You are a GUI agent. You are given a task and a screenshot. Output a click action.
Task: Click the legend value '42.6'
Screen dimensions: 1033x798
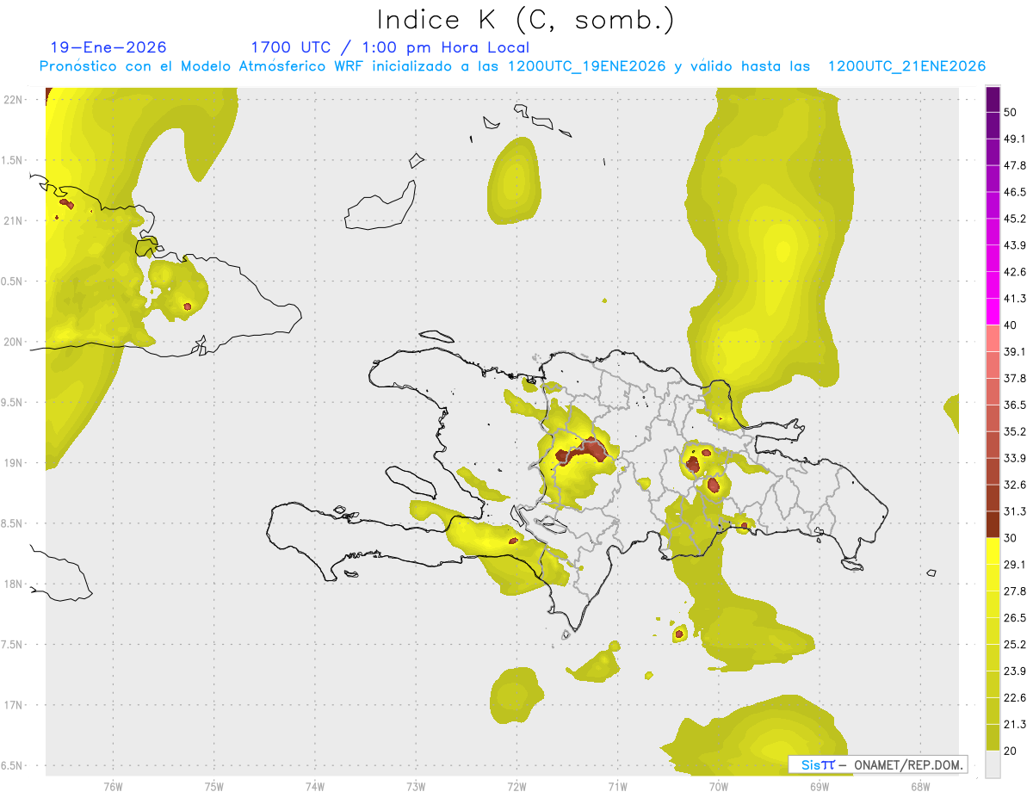click(x=1015, y=272)
